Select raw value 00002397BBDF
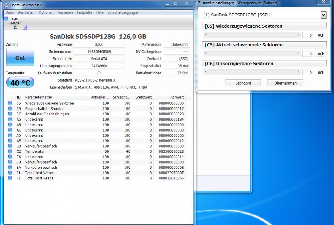Screen dimensions: 334x225 click(x=171, y=173)
